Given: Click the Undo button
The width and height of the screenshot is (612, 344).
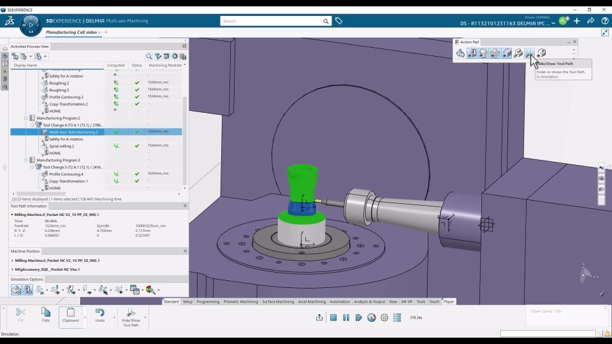Looking at the screenshot, I should [100, 315].
